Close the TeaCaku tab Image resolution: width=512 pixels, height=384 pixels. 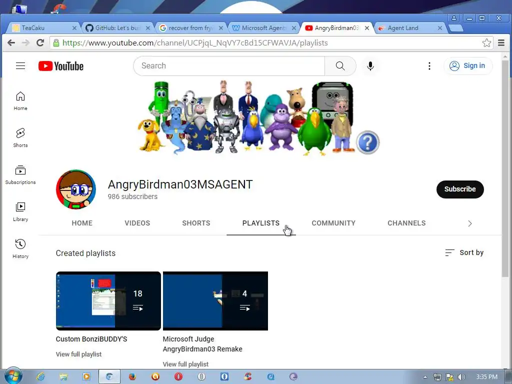[x=74, y=28]
